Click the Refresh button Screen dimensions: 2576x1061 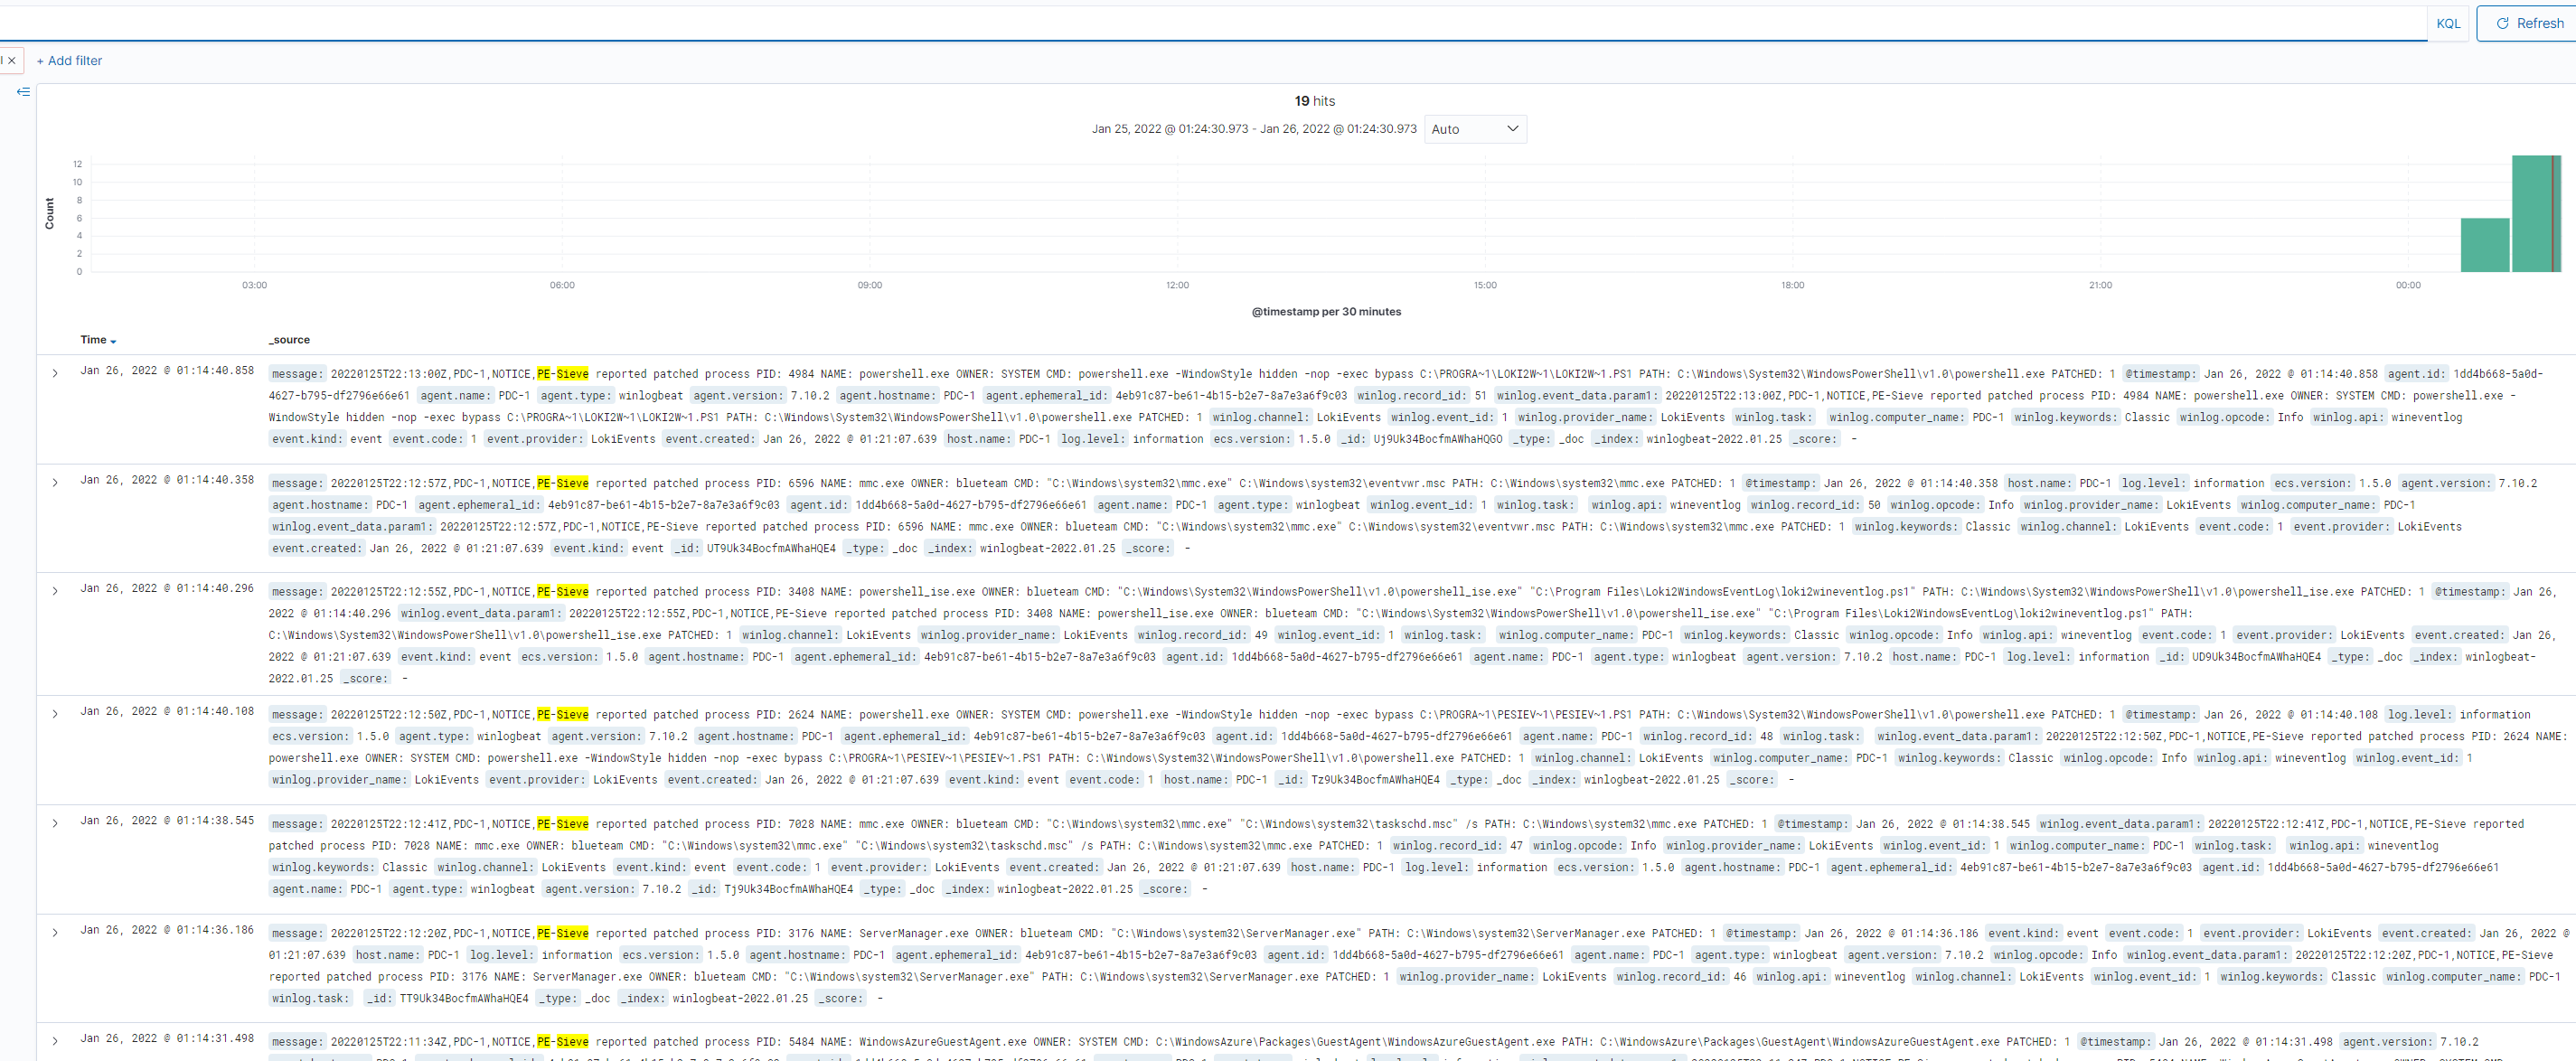pos(2529,23)
